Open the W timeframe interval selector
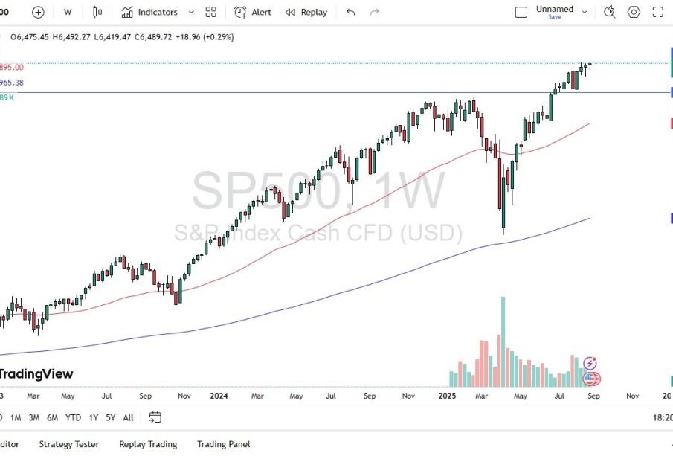The height and width of the screenshot is (456, 673). [68, 12]
